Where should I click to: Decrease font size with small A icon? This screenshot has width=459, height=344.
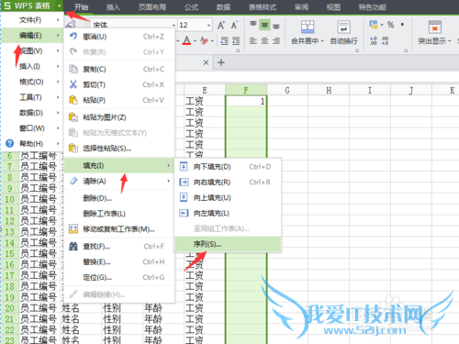pyautogui.click(x=234, y=25)
